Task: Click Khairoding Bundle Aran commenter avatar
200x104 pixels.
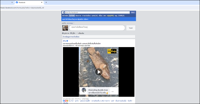Action: [x=84, y=90]
